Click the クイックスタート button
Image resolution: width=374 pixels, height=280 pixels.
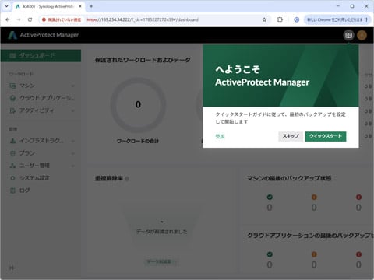(x=326, y=136)
